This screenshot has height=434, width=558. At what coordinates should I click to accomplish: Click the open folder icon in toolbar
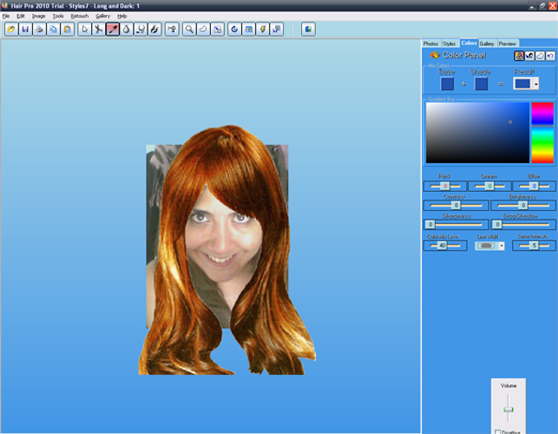[11, 29]
